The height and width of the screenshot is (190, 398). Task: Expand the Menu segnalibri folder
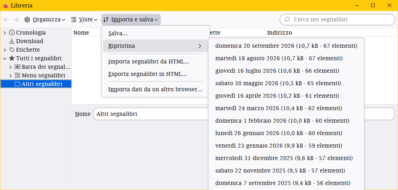[x=10, y=75]
